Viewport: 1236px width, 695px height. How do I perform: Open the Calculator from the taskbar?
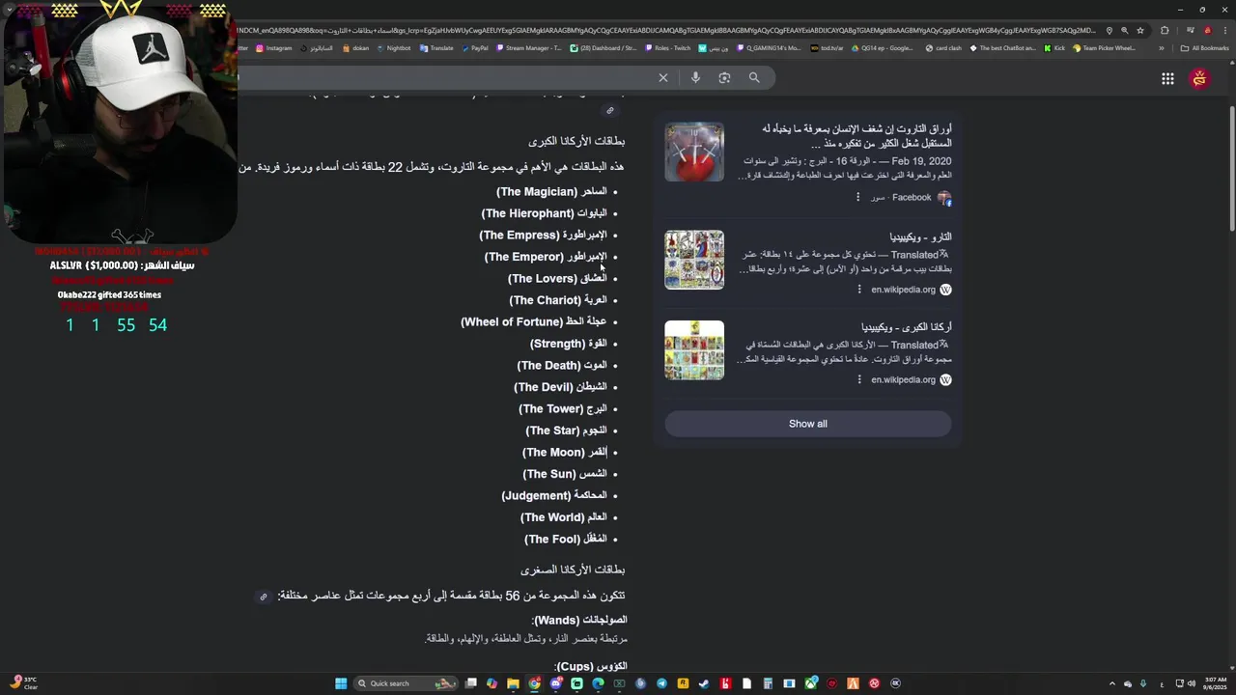767,683
